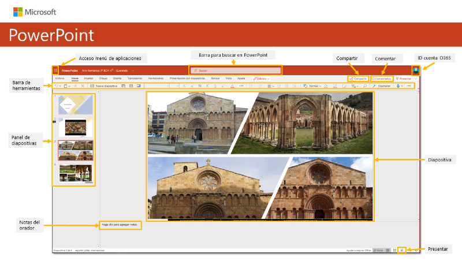Open the font size combo box
Image resolution: width=462 pixels, height=260 pixels.
[175, 86]
